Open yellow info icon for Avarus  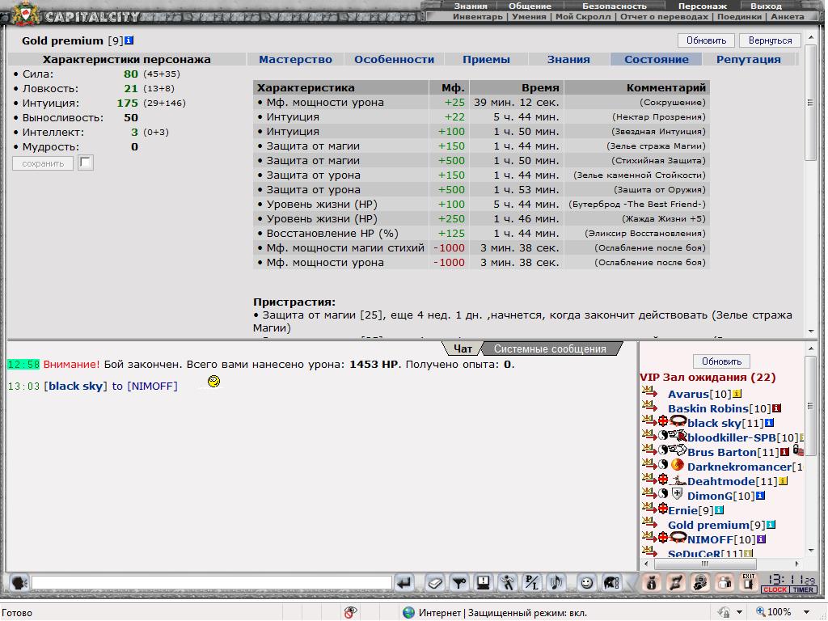click(737, 394)
